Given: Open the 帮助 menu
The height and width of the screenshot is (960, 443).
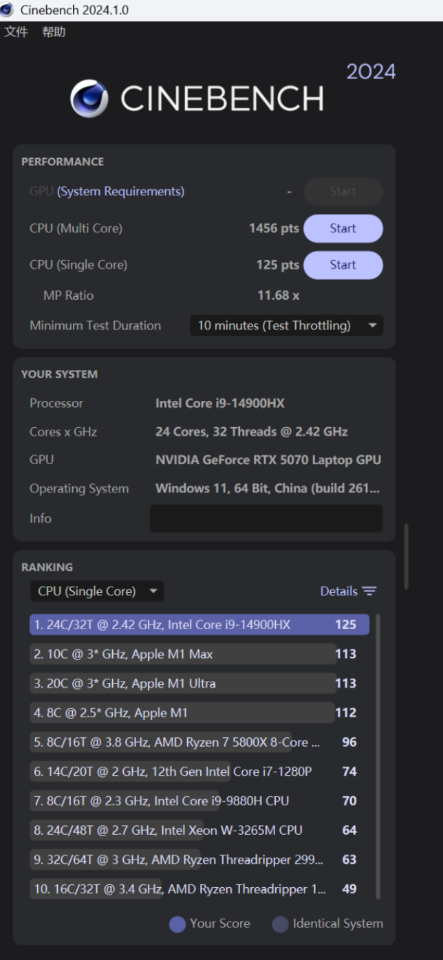Looking at the screenshot, I should (x=54, y=32).
